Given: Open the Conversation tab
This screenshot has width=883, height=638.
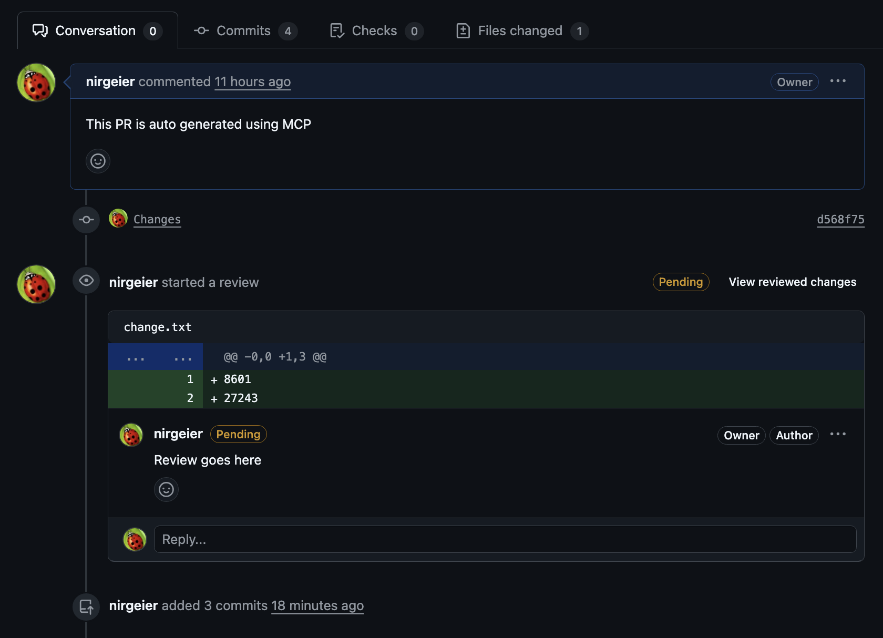Looking at the screenshot, I should 97,30.
